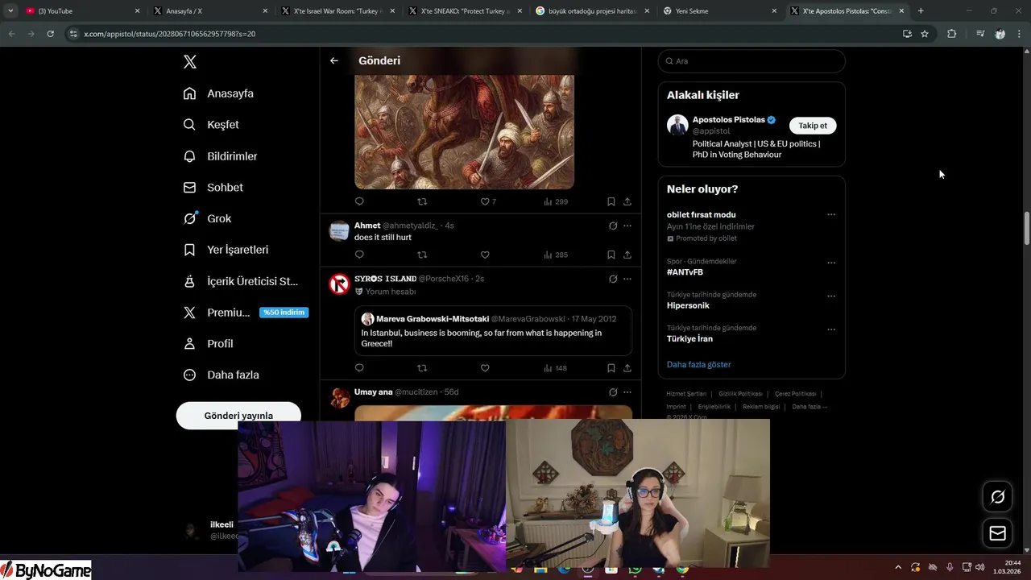
Task: Reply to SYROS ISLAND comment
Action: coord(359,368)
